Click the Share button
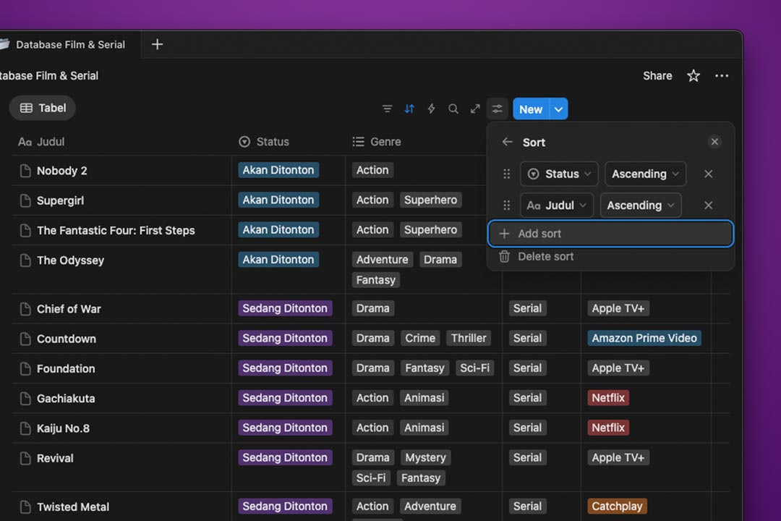Viewport: 781px width, 521px height. tap(657, 76)
